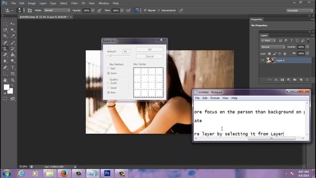Select the Brush tool
The width and height of the screenshot is (316, 178).
(13, 43)
